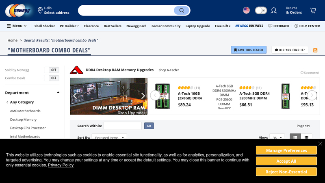Click the A-Tech brand logo

click(x=76, y=70)
